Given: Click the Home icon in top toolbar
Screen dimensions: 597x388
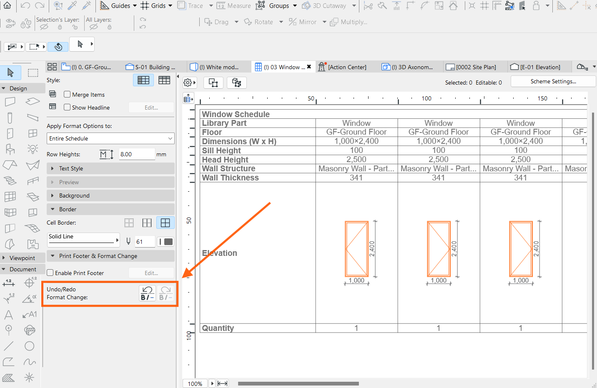Looking at the screenshot, I should (8, 5).
